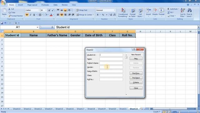Click the Father's Name input field
The height and width of the screenshot is (113, 200).
click(111, 63)
